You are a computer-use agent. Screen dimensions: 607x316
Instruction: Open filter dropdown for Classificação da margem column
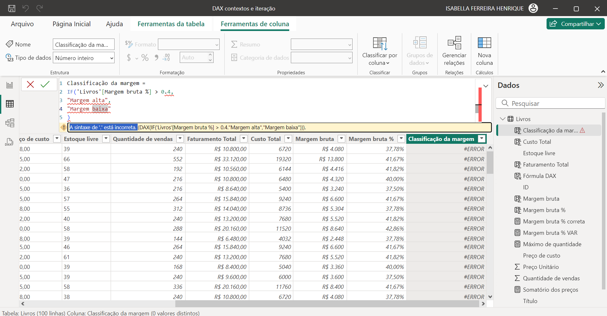click(482, 138)
